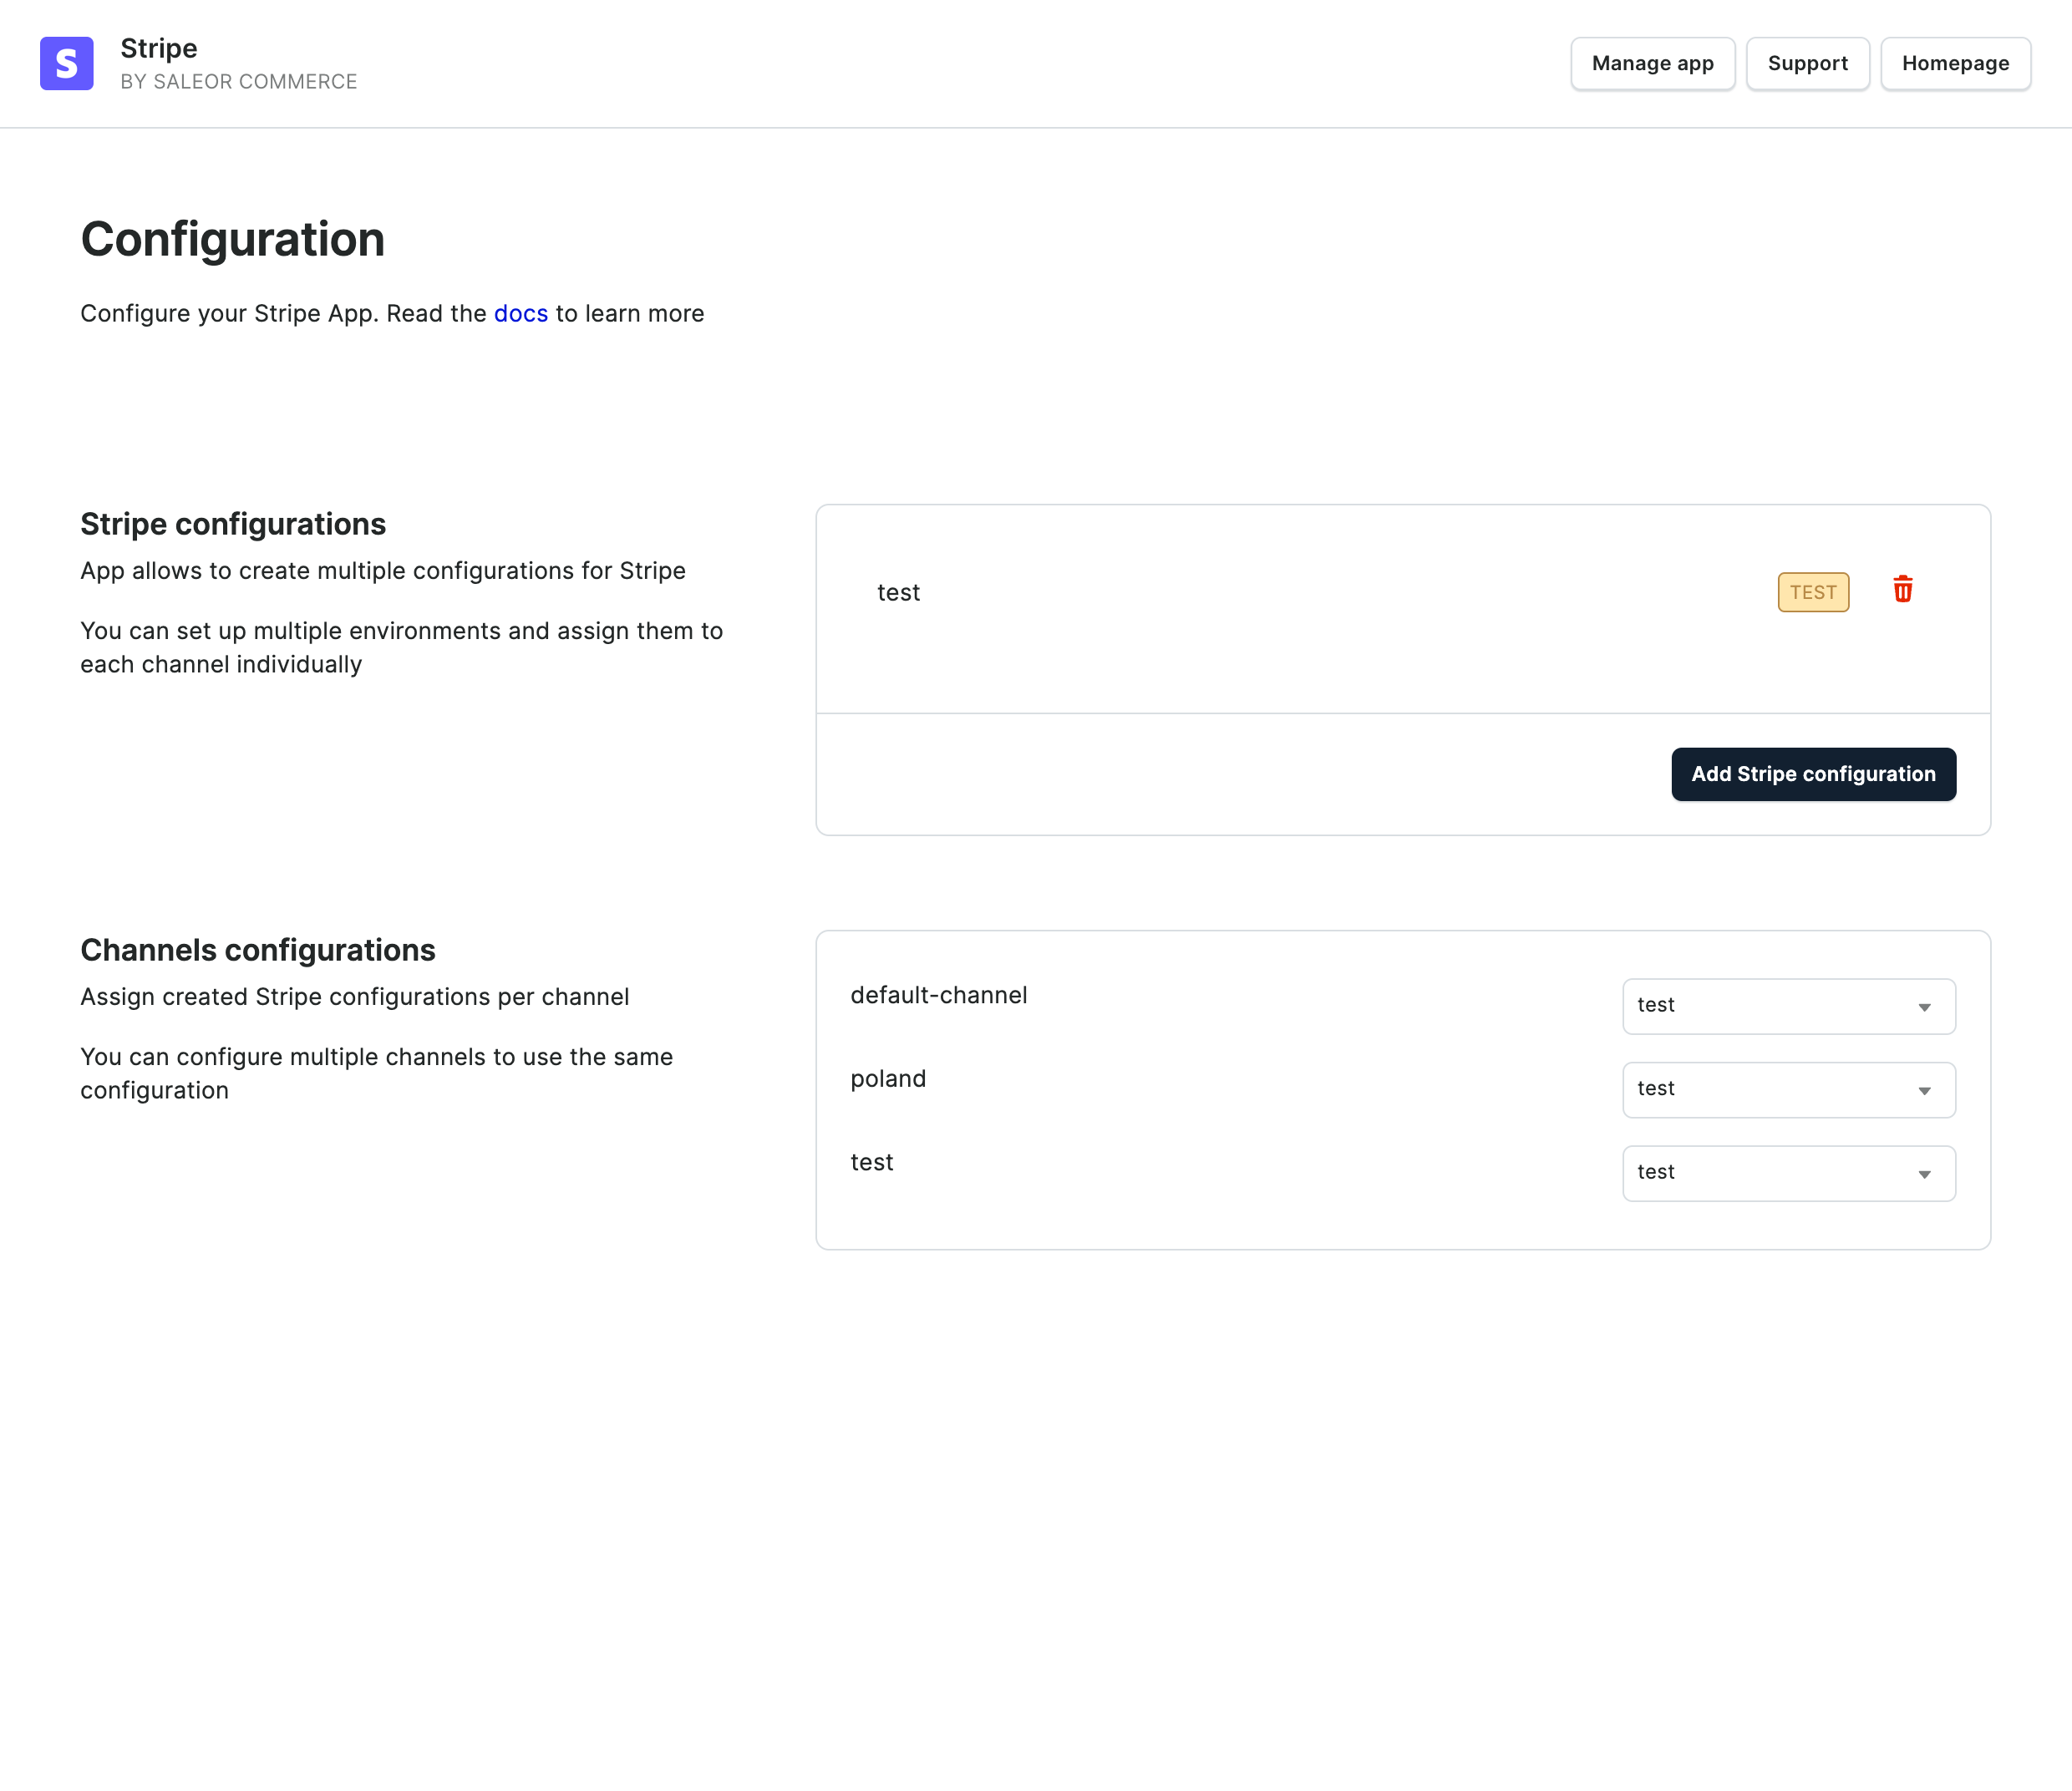The image size is (2072, 1791).
Task: Open the Manage app panel
Action: click(x=1652, y=63)
